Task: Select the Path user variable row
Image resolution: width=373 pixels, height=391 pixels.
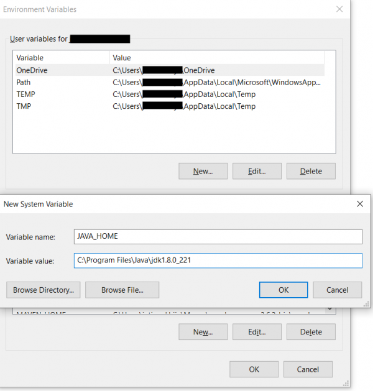Action: [x=170, y=82]
